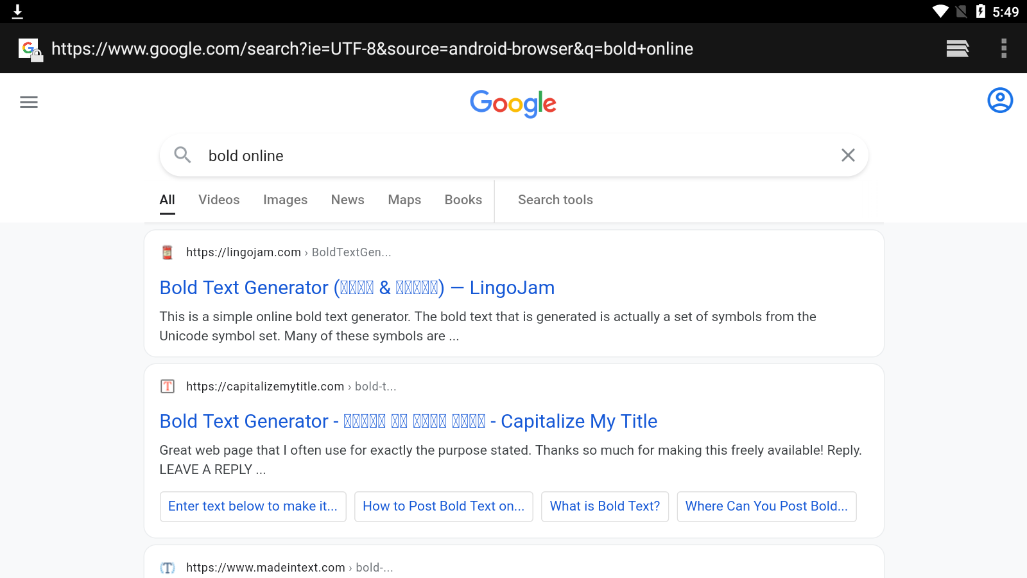The image size is (1027, 578).
Task: Open 'How to Post Bold Text on...' sitelink
Action: pos(444,507)
